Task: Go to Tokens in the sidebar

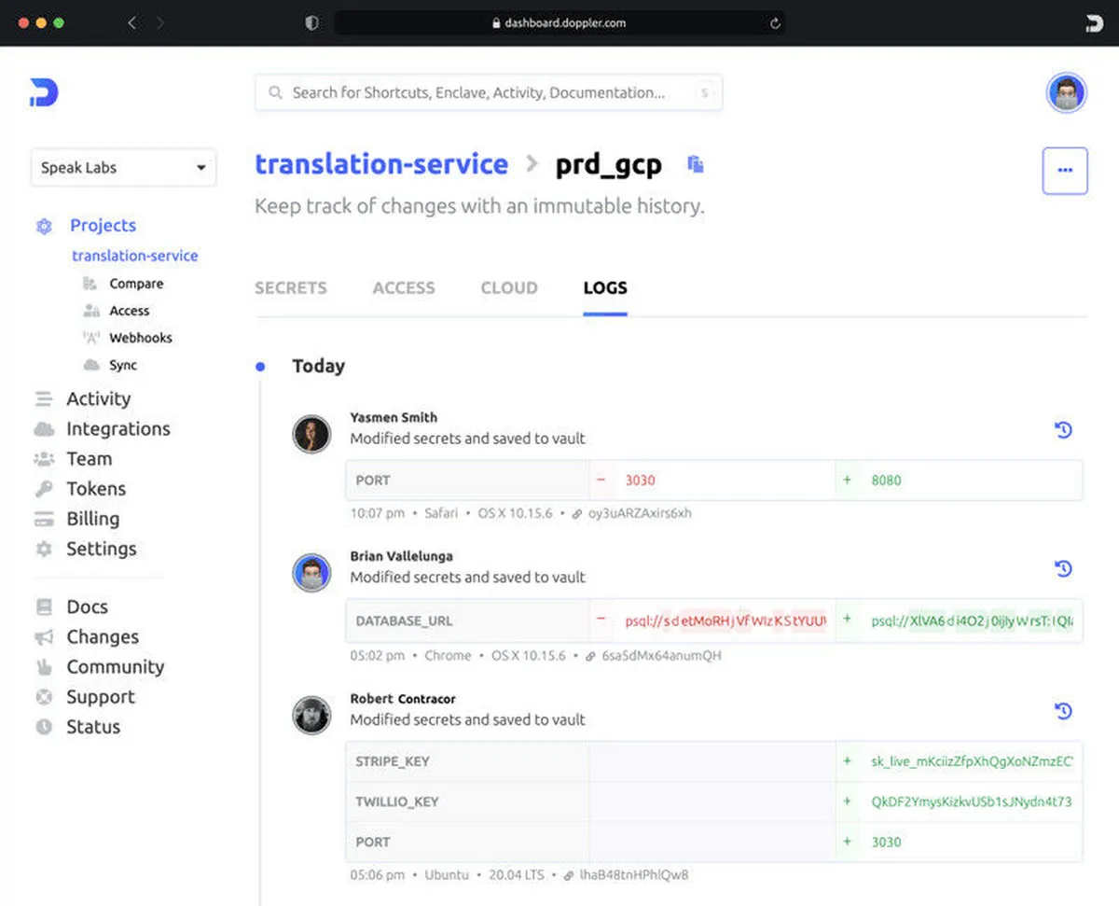Action: click(96, 489)
